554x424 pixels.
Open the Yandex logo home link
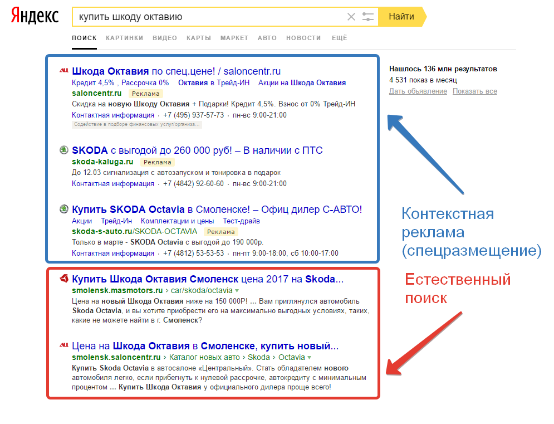35,16
